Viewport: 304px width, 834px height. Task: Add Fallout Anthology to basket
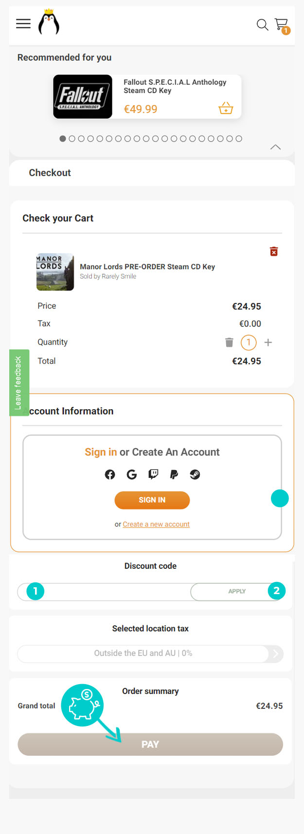click(226, 108)
